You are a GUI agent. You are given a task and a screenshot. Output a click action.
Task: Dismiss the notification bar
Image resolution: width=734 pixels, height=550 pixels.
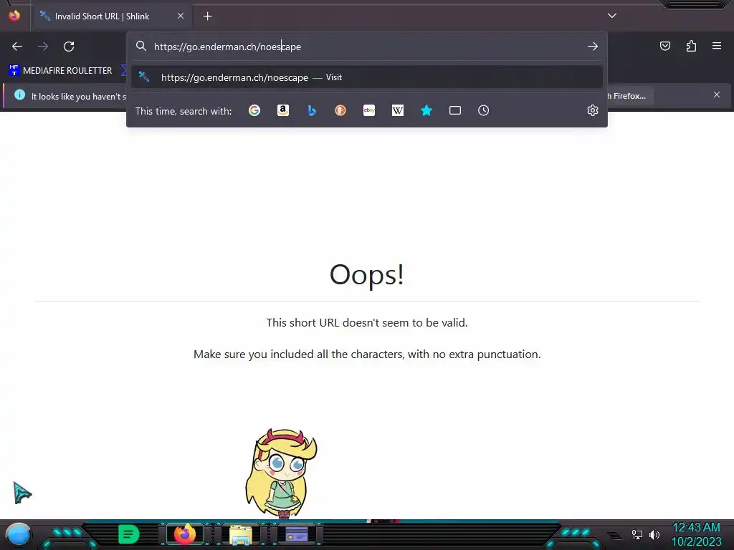point(717,95)
